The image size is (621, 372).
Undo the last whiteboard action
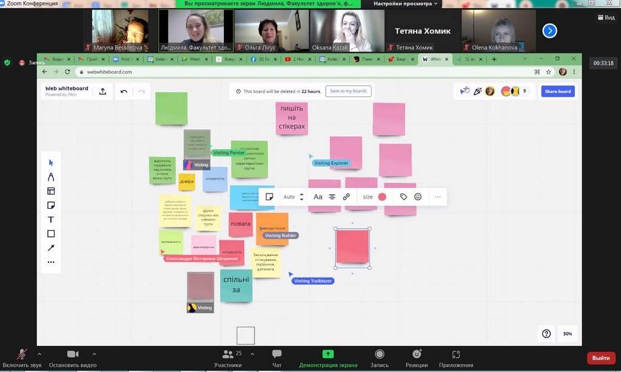pyautogui.click(x=124, y=91)
